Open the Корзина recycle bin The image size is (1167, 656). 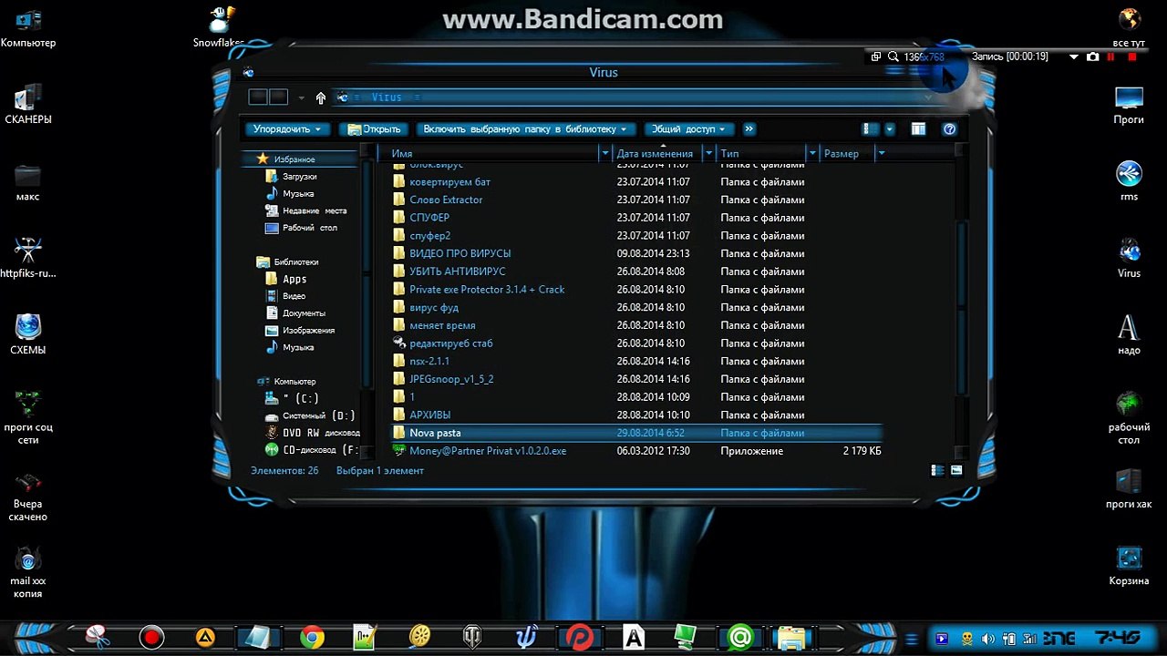tap(1129, 565)
